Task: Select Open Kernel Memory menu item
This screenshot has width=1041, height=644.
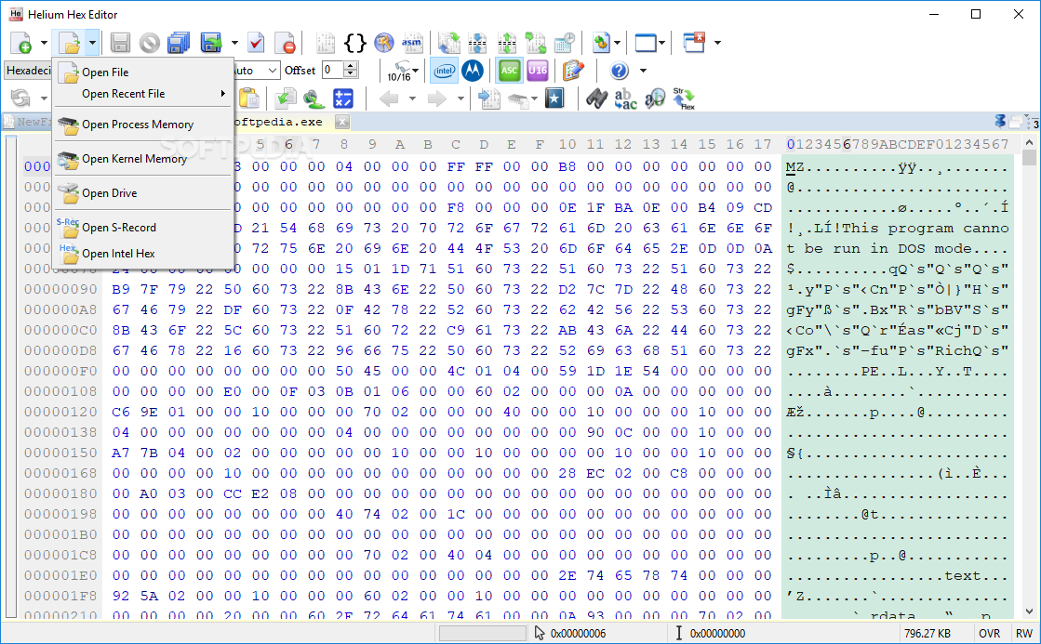Action: tap(142, 159)
